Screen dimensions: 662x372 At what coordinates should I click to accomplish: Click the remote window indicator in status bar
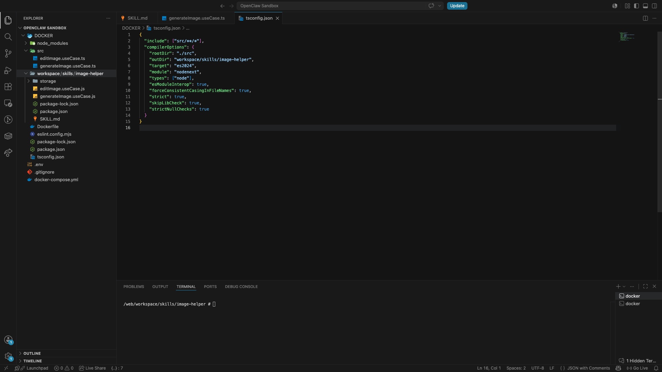pos(6,368)
